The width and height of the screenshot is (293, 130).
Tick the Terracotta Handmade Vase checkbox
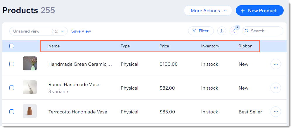pyautogui.click(x=12, y=112)
